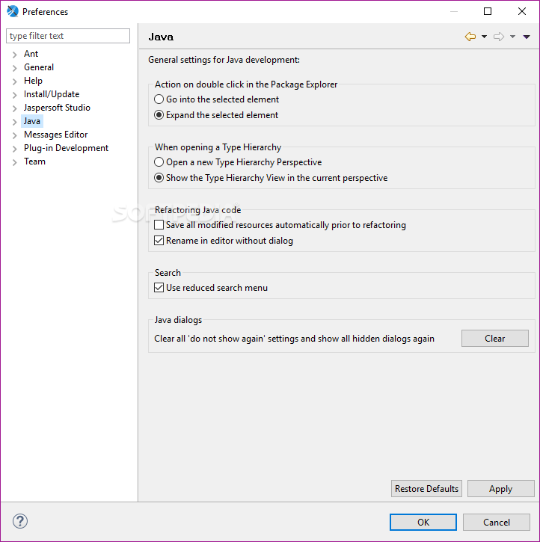Click the Cancel button
This screenshot has width=540, height=542.
[497, 522]
